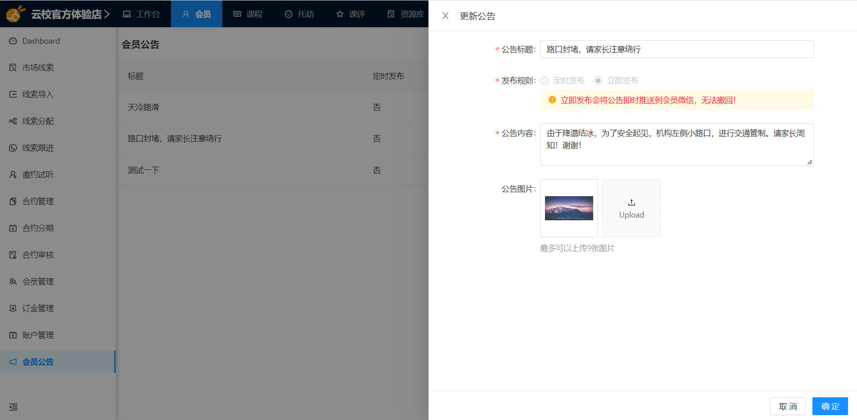Select 邀约试听 sidebar entry

pos(58,175)
